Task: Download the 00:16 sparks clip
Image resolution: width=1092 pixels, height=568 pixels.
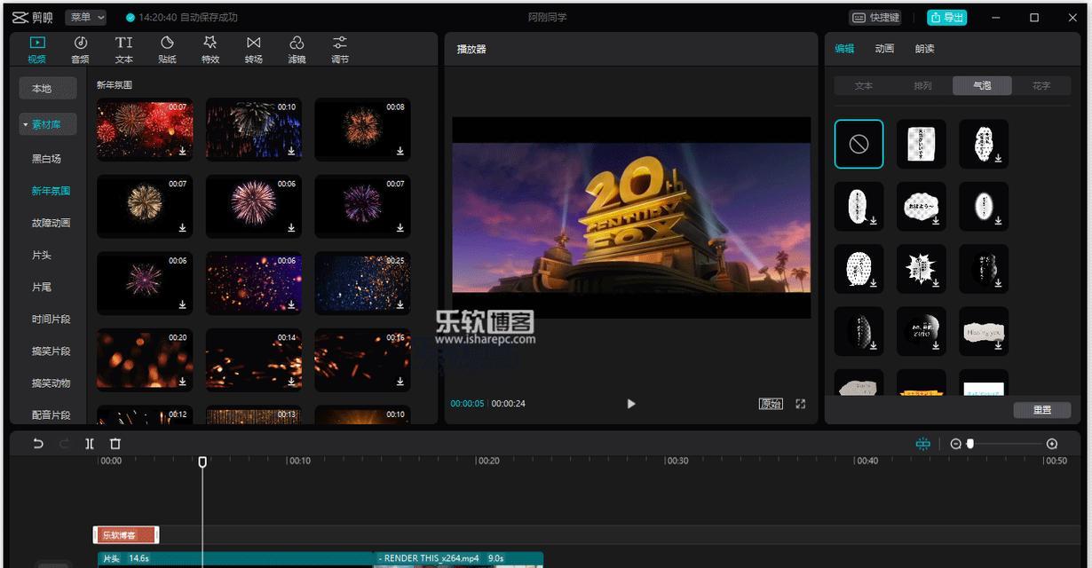Action: point(400,381)
